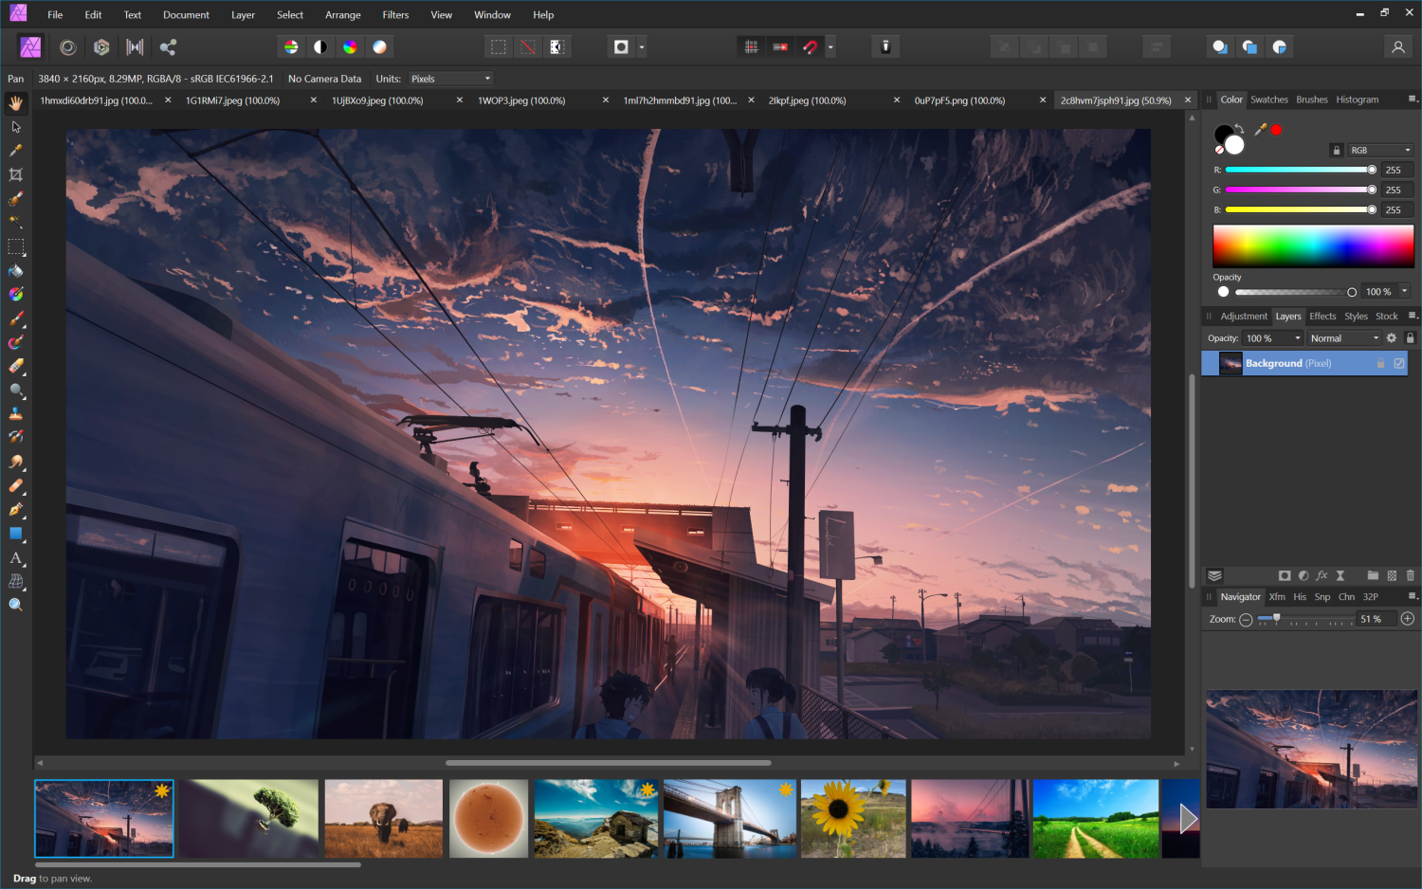Create a new group with the folder button
Screen dimensions: 1422x889
[x=1373, y=575]
